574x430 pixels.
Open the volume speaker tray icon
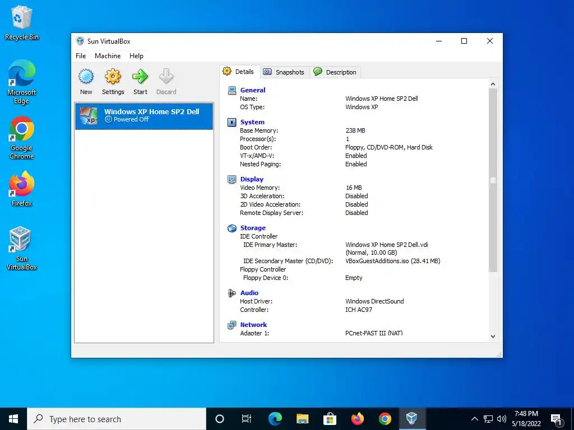click(x=502, y=419)
